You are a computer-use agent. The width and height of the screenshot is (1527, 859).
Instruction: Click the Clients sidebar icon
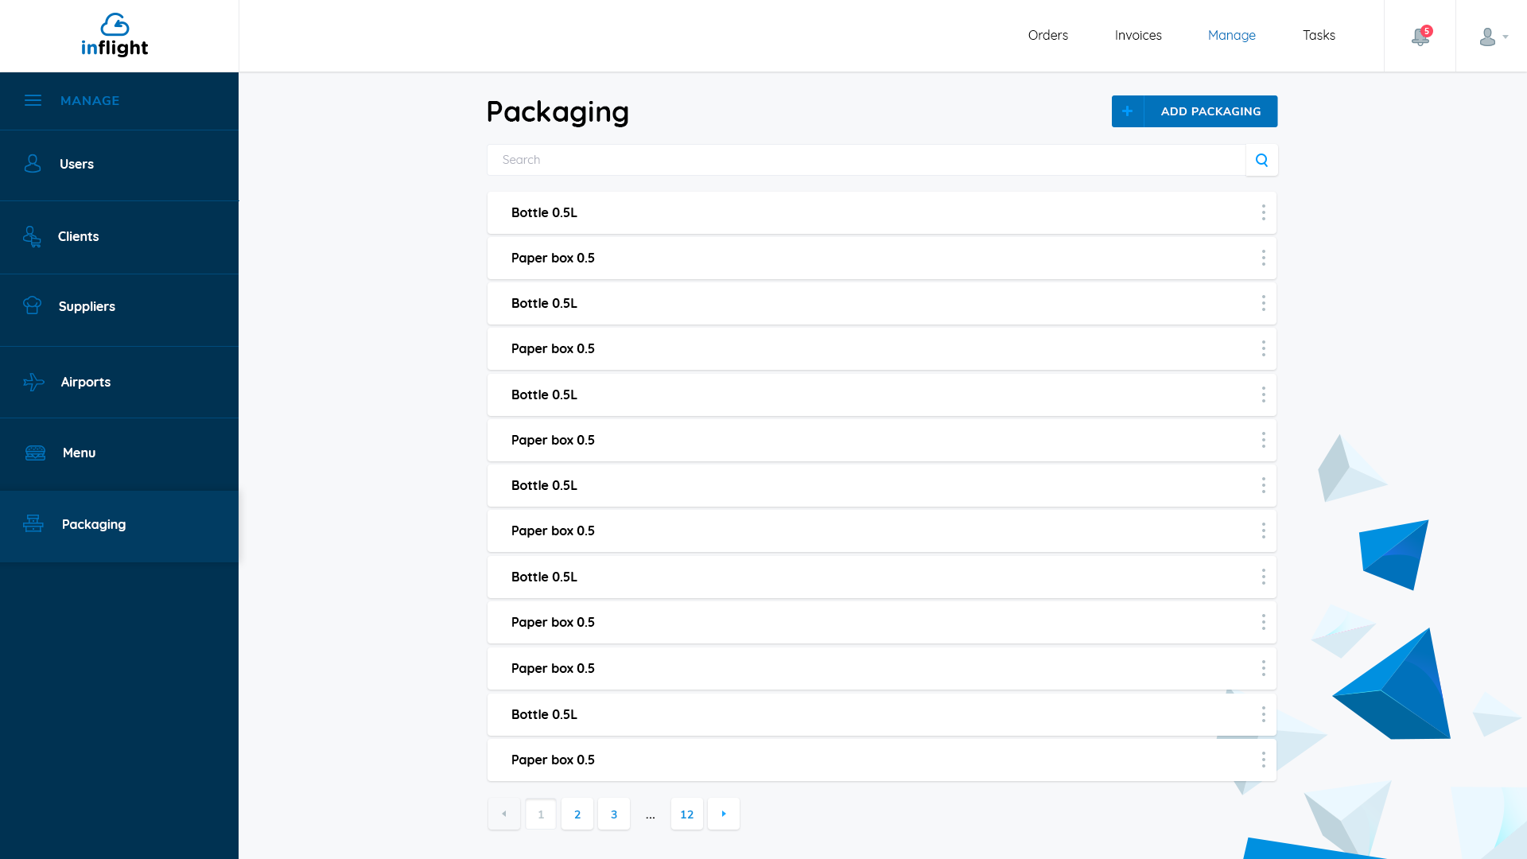click(x=33, y=236)
